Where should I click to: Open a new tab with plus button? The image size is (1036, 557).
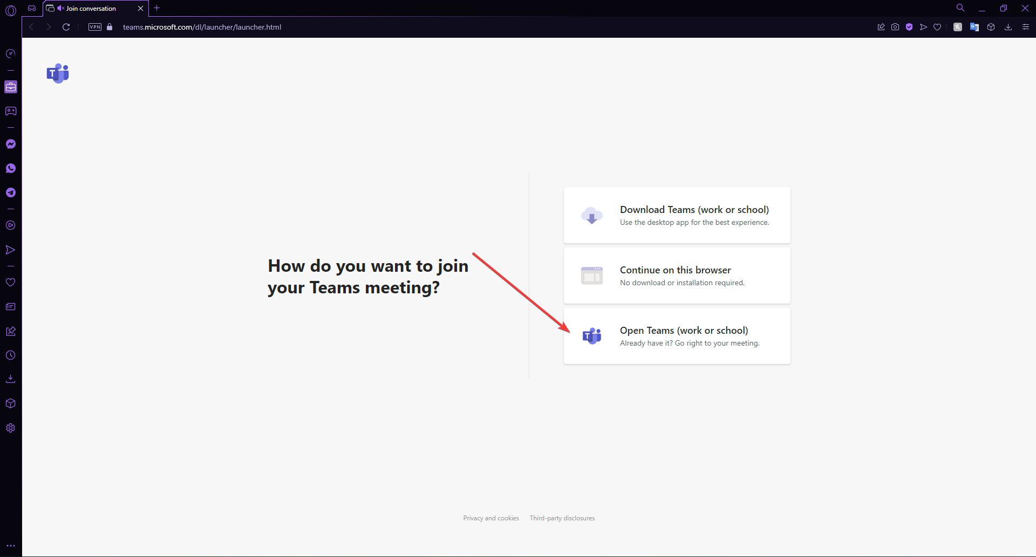coord(157,8)
